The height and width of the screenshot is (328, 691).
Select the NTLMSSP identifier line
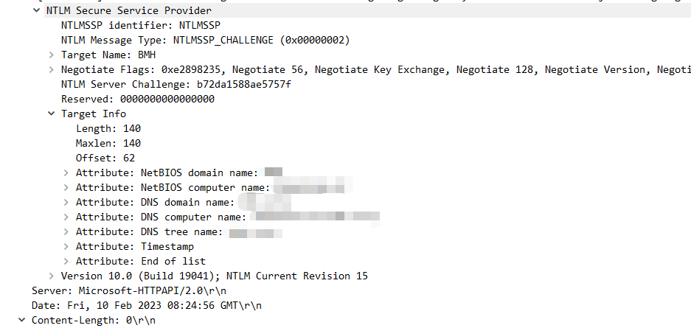point(141,25)
